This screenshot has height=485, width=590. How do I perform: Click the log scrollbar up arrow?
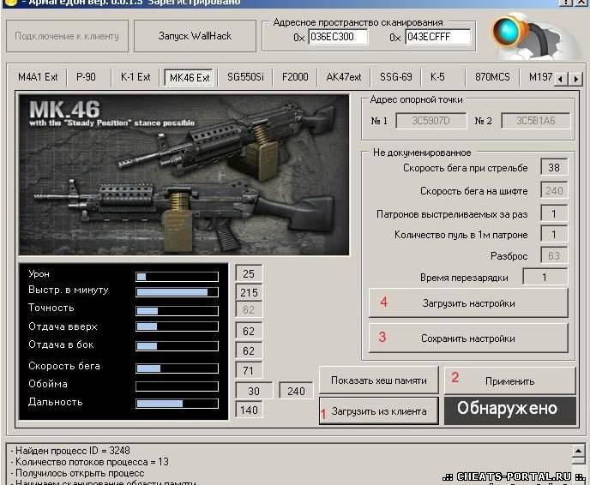point(578,450)
